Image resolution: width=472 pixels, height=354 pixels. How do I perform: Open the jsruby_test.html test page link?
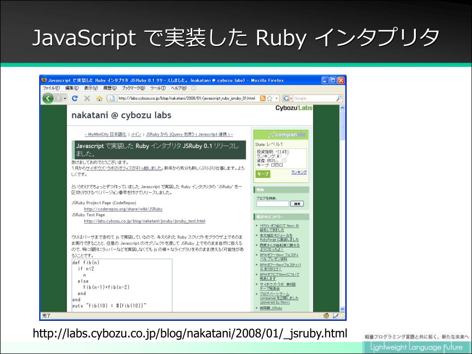(x=144, y=221)
